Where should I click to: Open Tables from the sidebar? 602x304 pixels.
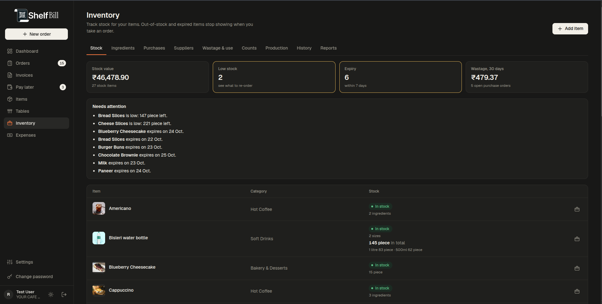pos(36,111)
